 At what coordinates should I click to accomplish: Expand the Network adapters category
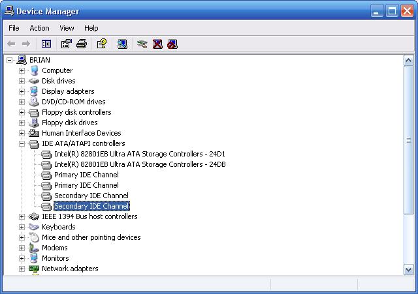[x=22, y=269]
